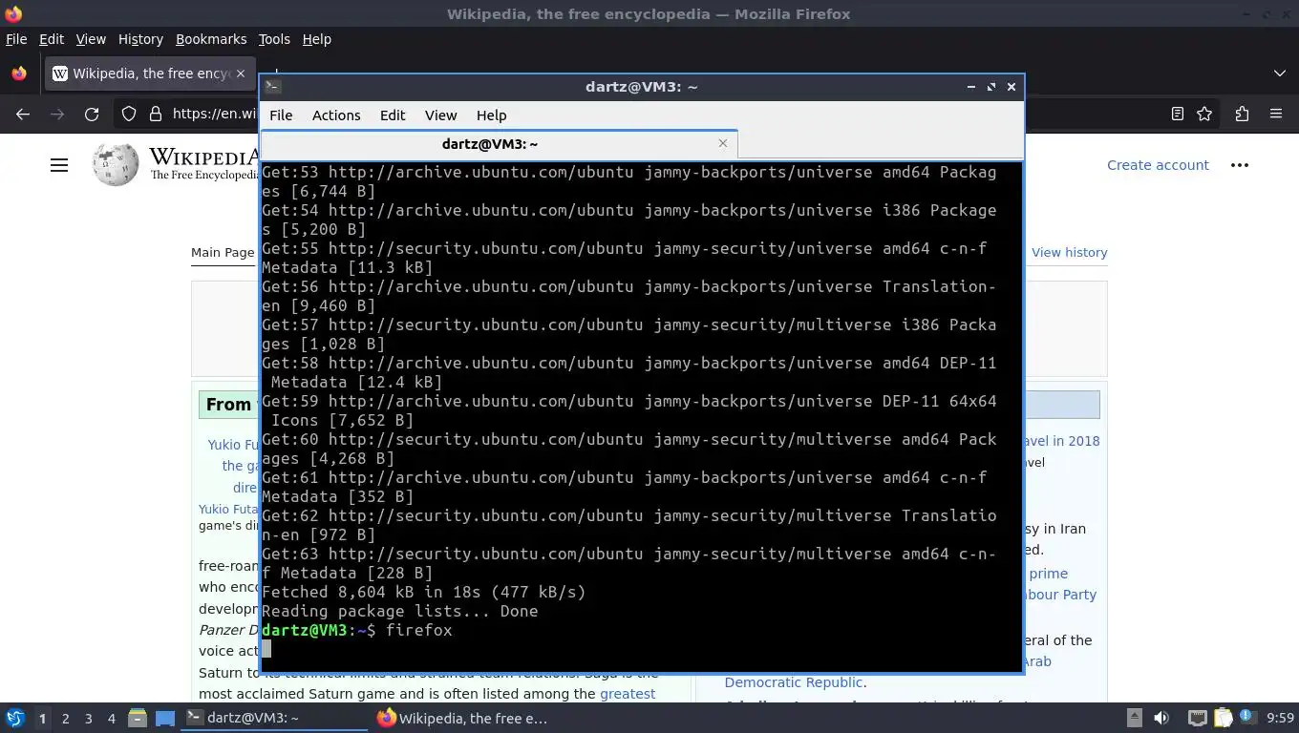Click the tracking protection shield icon
The image size is (1299, 733).
(129, 114)
